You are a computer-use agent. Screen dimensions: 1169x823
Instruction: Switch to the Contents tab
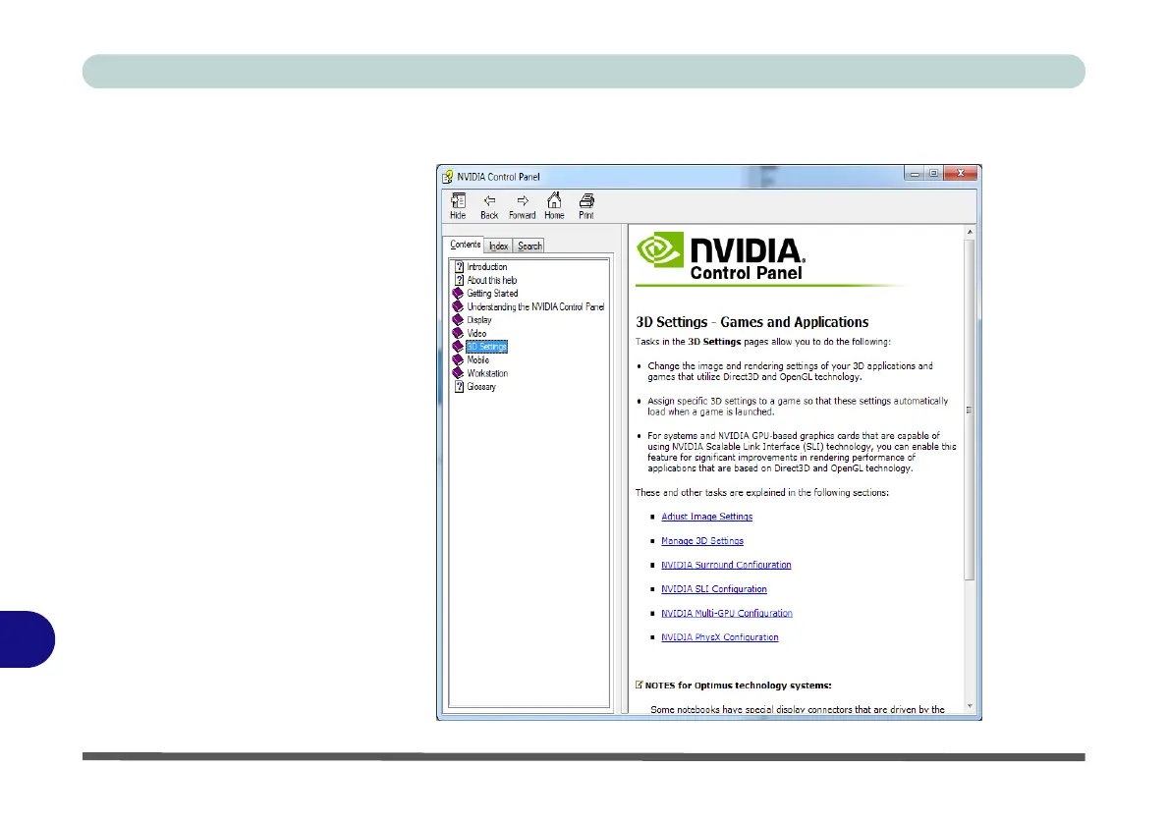[x=466, y=245]
